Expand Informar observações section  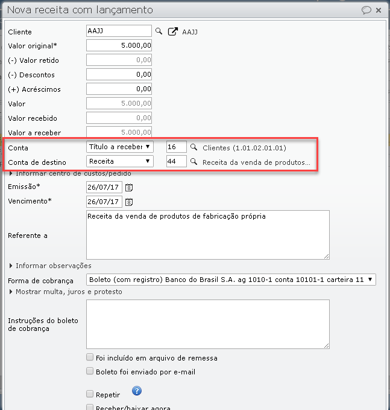click(x=51, y=266)
